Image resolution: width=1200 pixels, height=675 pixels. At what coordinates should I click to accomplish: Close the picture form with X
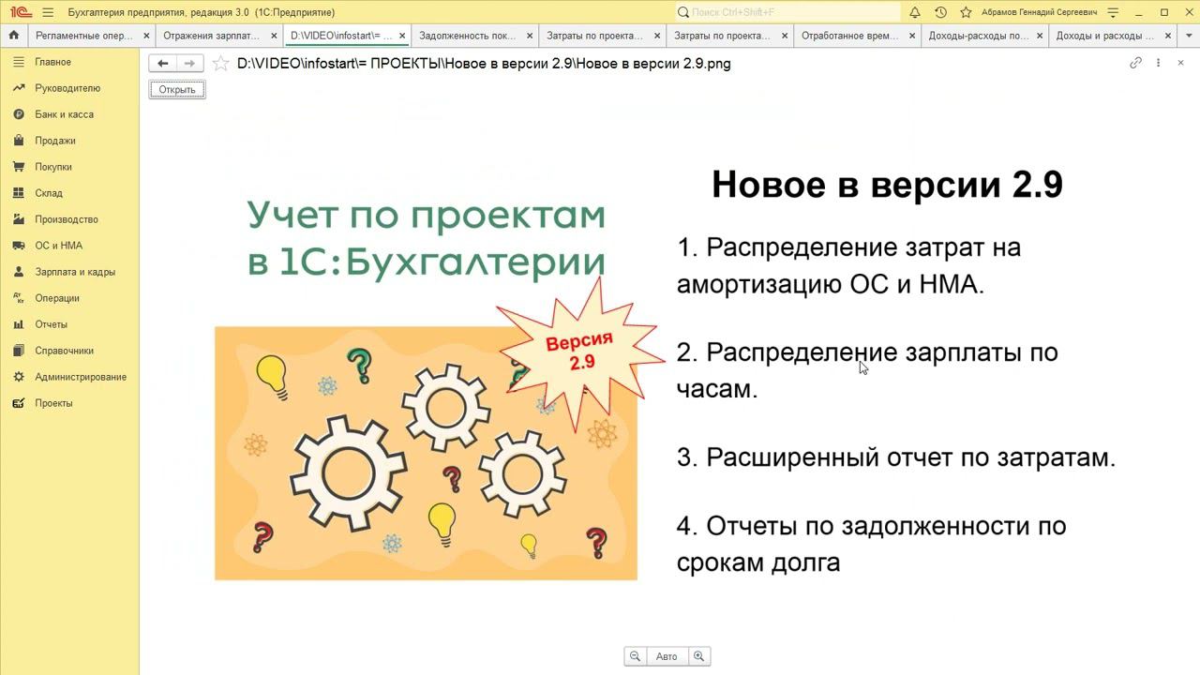(x=1180, y=63)
